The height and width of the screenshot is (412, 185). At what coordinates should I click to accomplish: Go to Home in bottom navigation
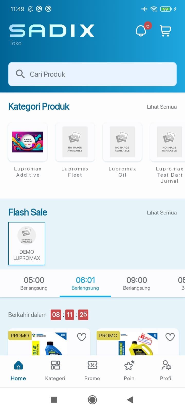coord(18,371)
